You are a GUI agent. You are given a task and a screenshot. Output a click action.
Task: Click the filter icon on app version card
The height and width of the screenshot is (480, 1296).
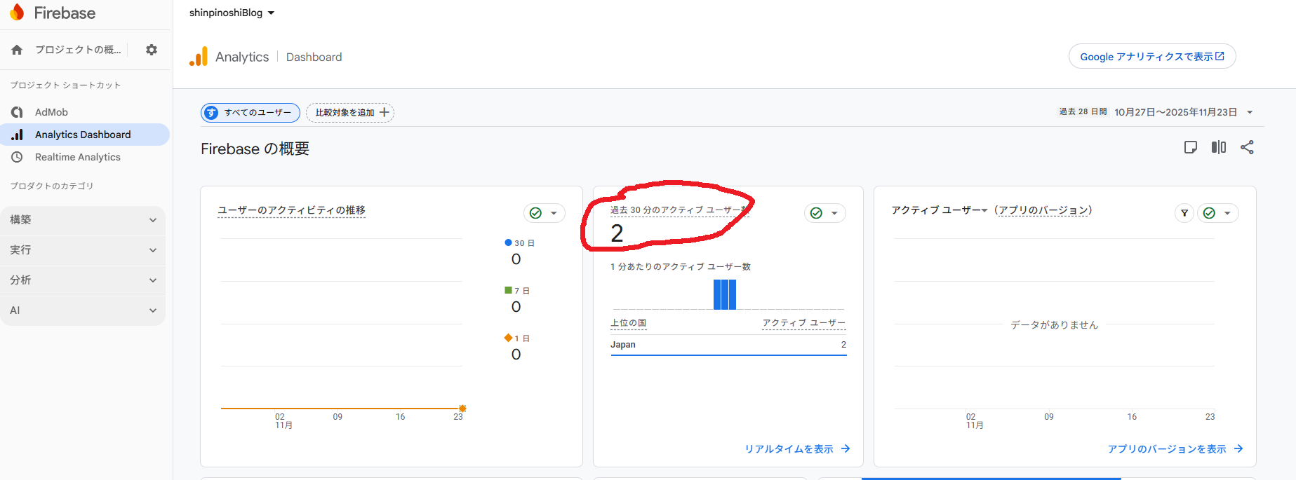click(1184, 213)
